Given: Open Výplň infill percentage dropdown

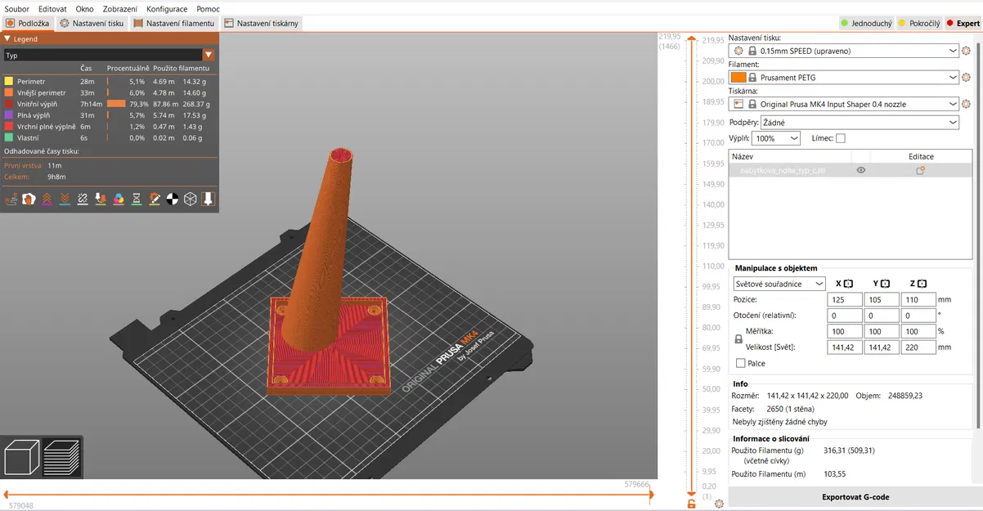Looking at the screenshot, I should click(x=778, y=138).
